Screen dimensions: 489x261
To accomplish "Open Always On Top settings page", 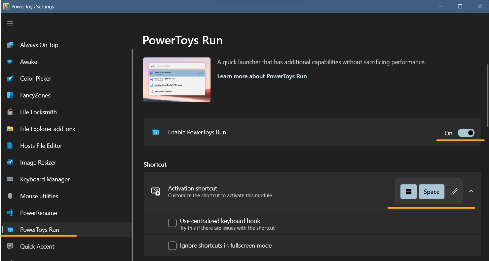I will pyautogui.click(x=39, y=45).
